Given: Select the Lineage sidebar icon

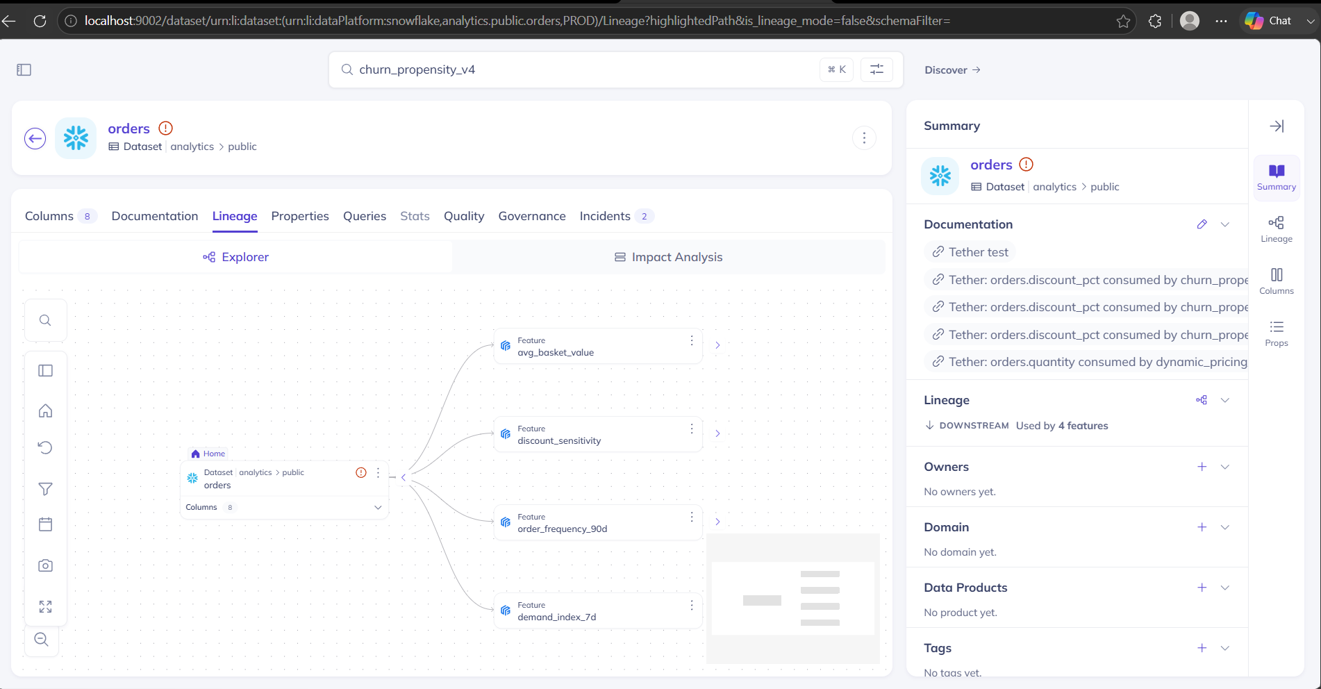Looking at the screenshot, I should click(1277, 229).
